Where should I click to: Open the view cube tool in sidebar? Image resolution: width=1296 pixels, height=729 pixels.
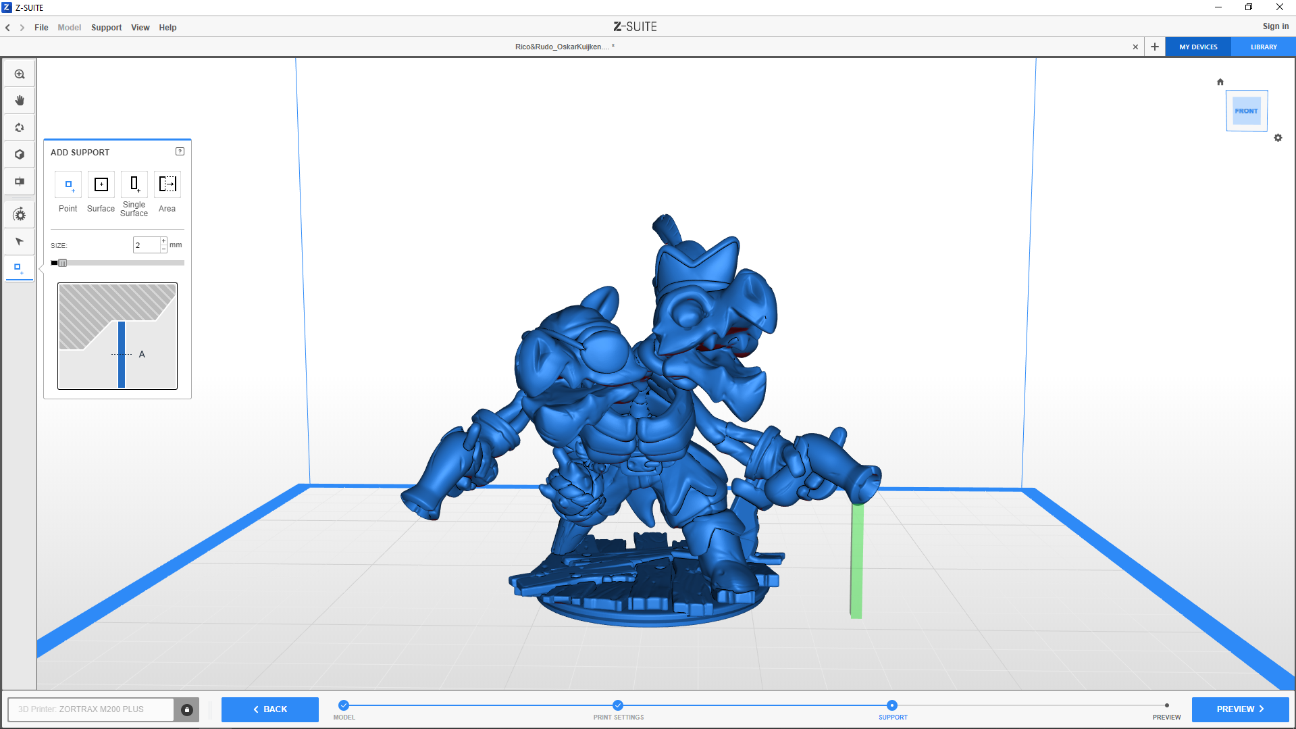click(20, 155)
